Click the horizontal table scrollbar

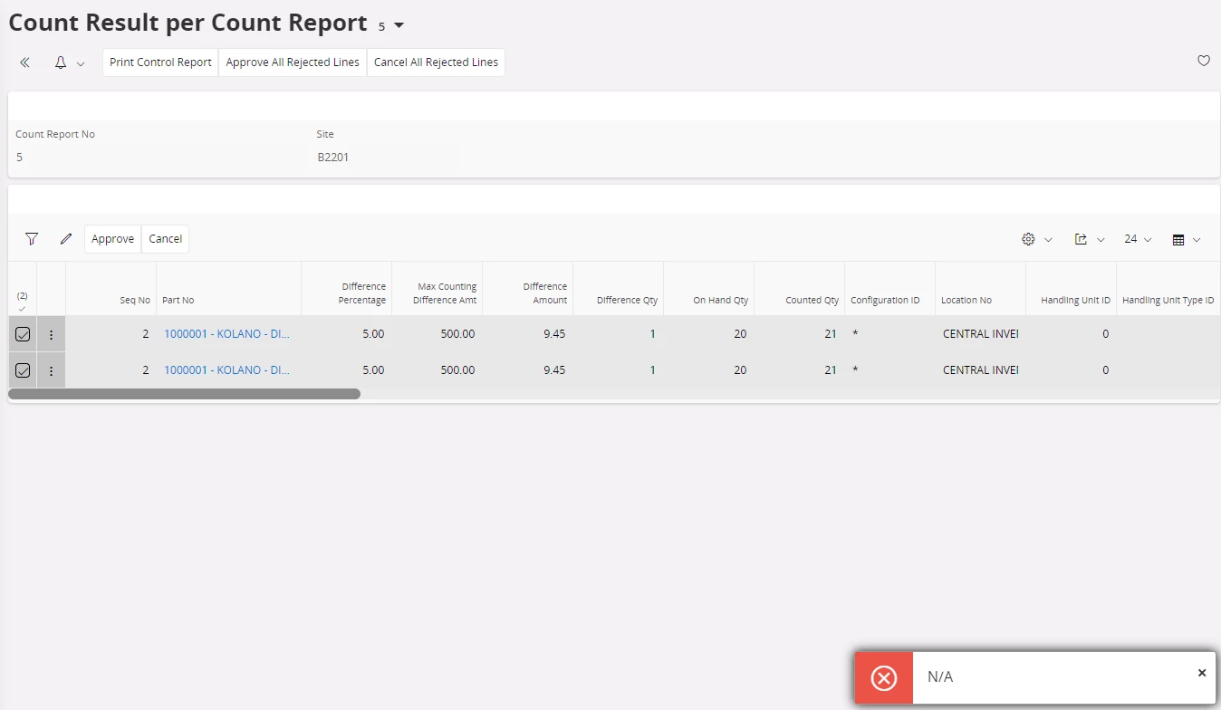pos(185,394)
